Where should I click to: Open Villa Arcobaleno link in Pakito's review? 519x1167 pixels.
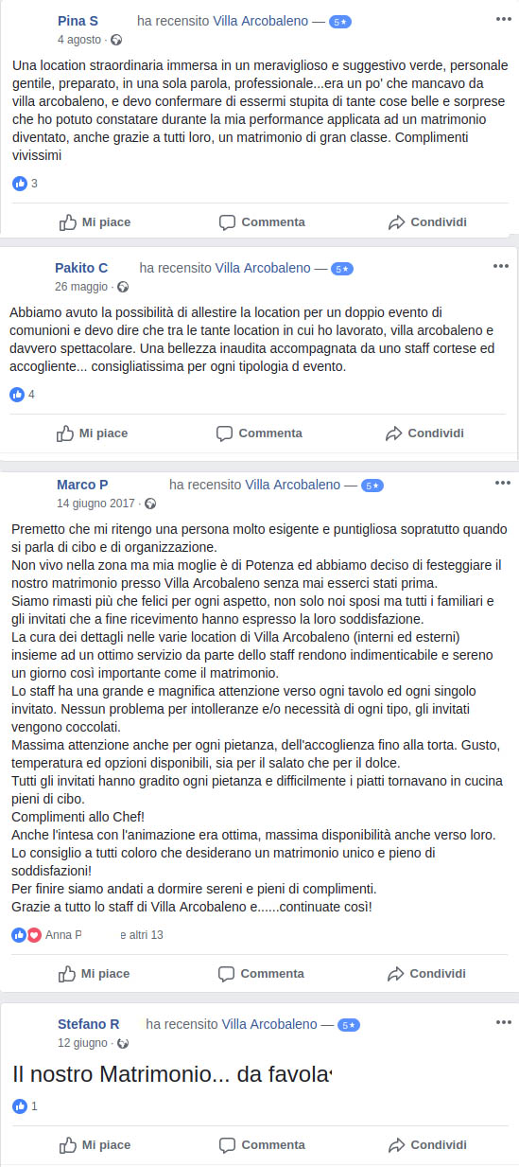point(263,268)
